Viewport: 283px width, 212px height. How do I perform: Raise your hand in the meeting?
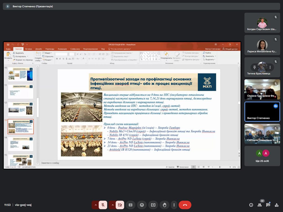164,205
